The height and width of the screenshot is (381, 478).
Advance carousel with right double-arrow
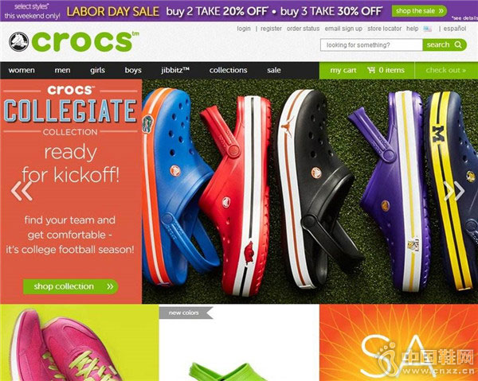point(454,191)
